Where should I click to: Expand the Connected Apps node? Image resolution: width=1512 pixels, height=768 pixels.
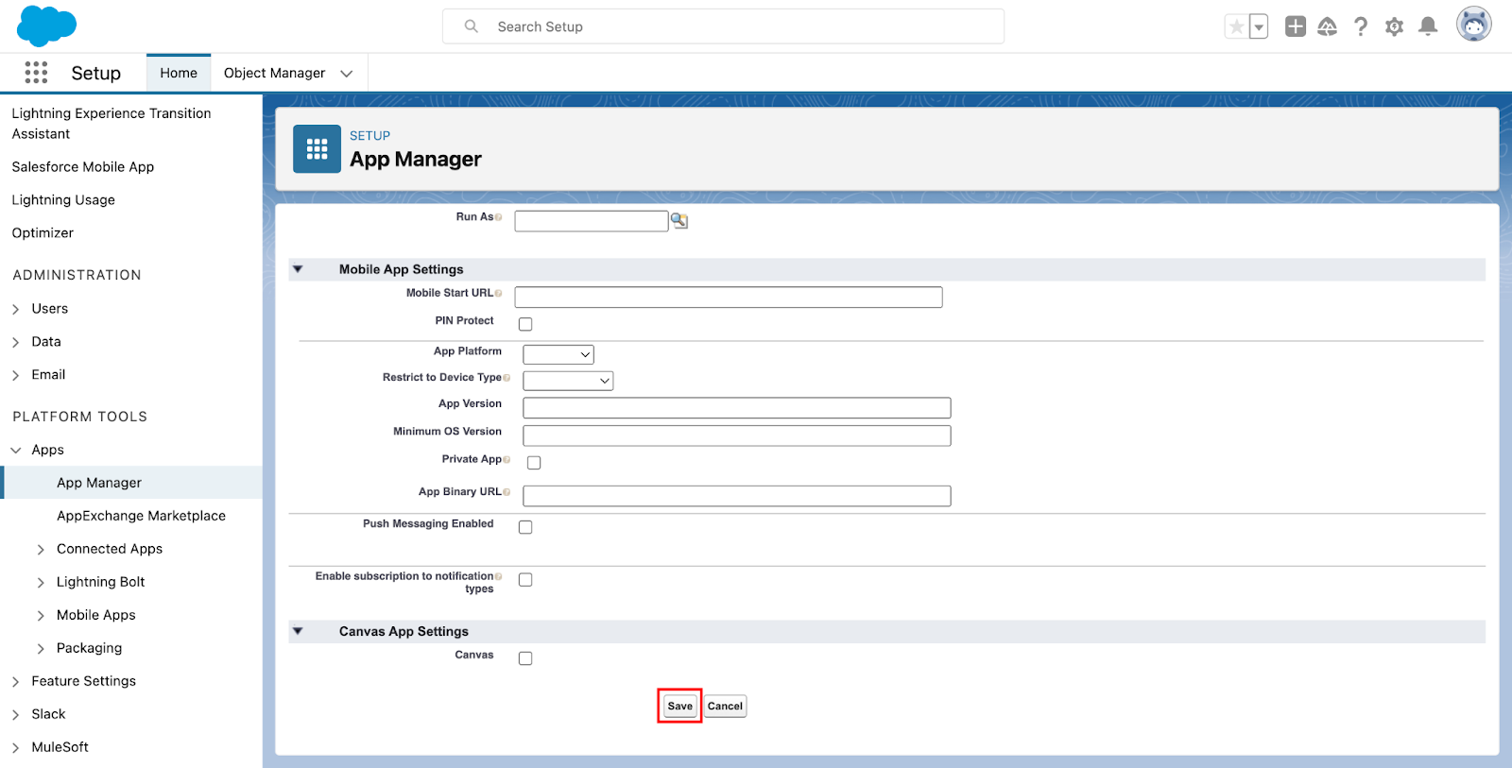coord(41,550)
